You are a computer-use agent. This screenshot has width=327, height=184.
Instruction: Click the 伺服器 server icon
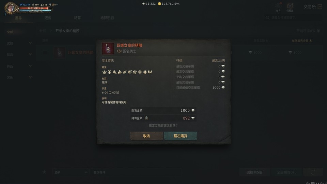tap(290, 6)
